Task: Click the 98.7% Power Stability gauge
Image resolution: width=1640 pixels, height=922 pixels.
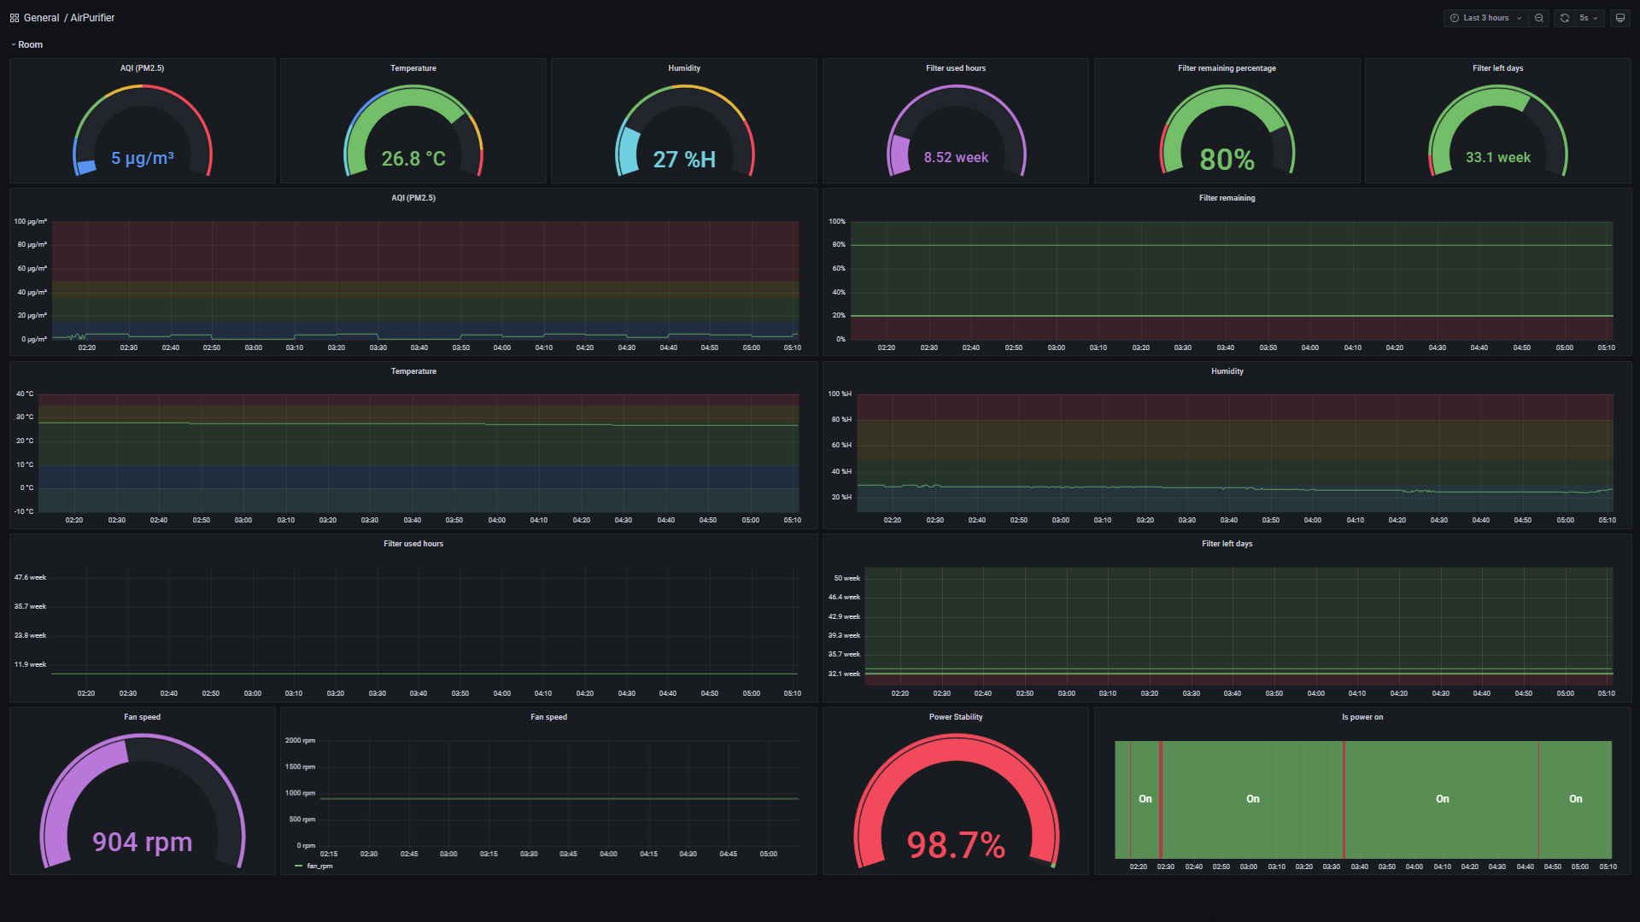Action: coord(956,844)
